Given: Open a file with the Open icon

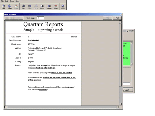Looking at the screenshot, I should 10,7.
